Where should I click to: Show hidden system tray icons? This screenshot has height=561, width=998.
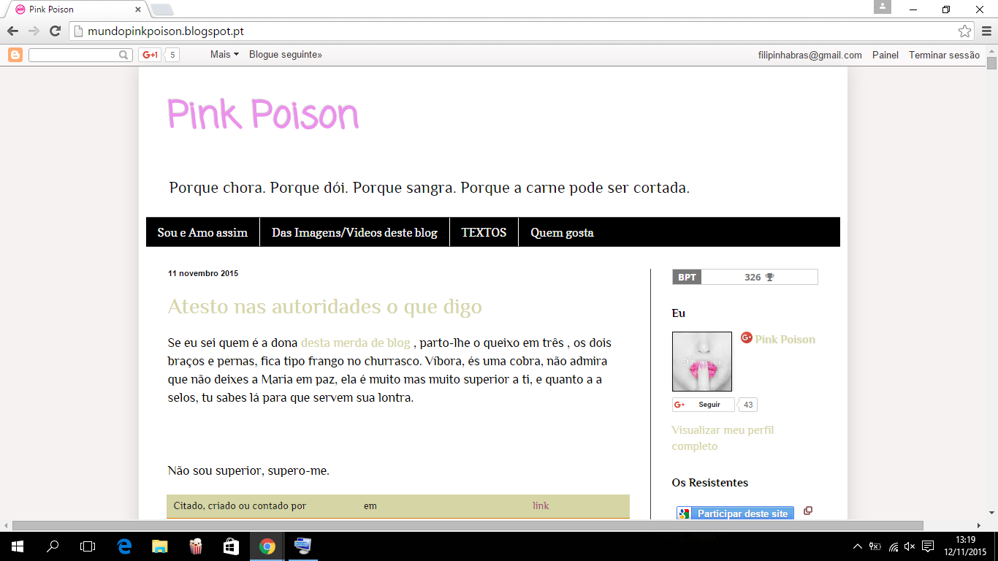point(858,546)
